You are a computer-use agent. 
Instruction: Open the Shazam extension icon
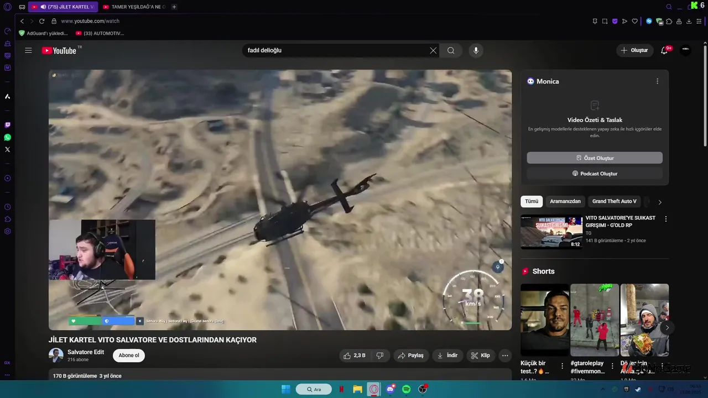click(x=649, y=21)
